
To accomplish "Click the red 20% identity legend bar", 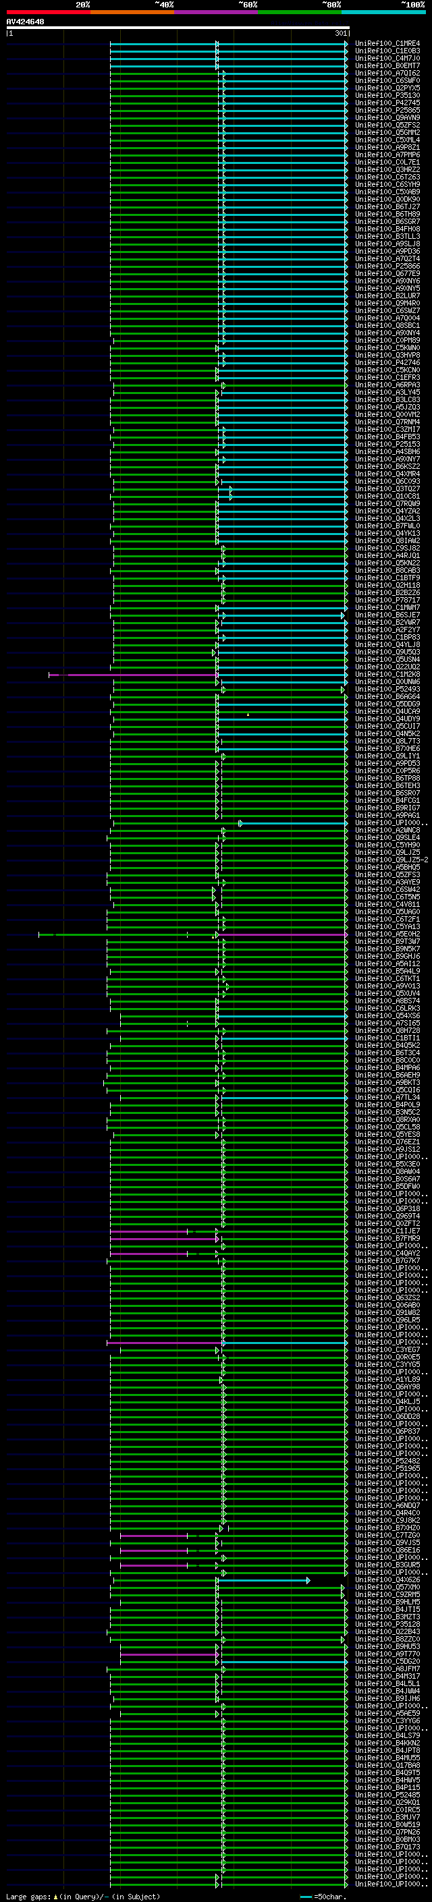I will [48, 13].
